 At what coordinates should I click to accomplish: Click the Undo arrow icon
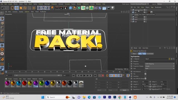pyautogui.click(x=3, y=8)
